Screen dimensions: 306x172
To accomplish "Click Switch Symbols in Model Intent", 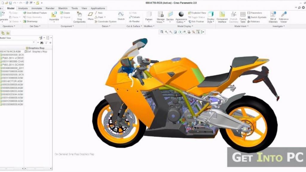I will (x=257, y=17).
